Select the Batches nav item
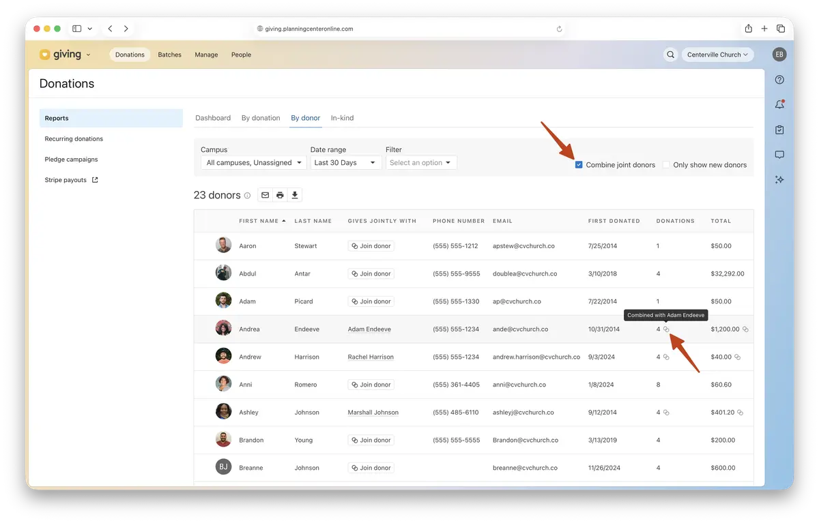 pos(170,55)
